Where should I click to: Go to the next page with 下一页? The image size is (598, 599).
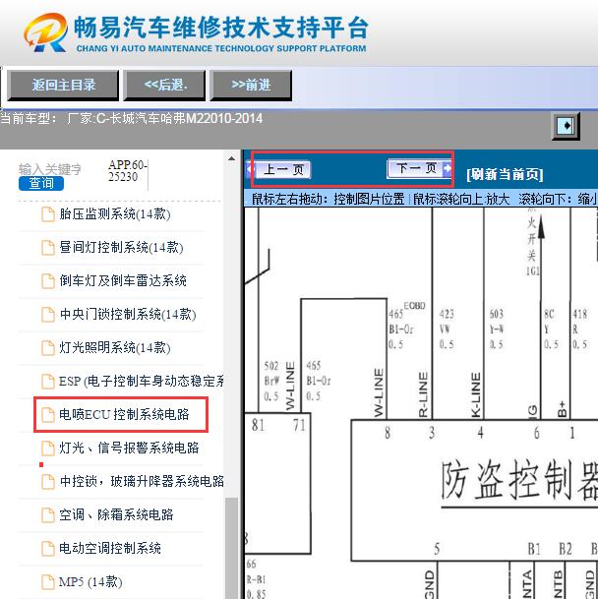[420, 168]
